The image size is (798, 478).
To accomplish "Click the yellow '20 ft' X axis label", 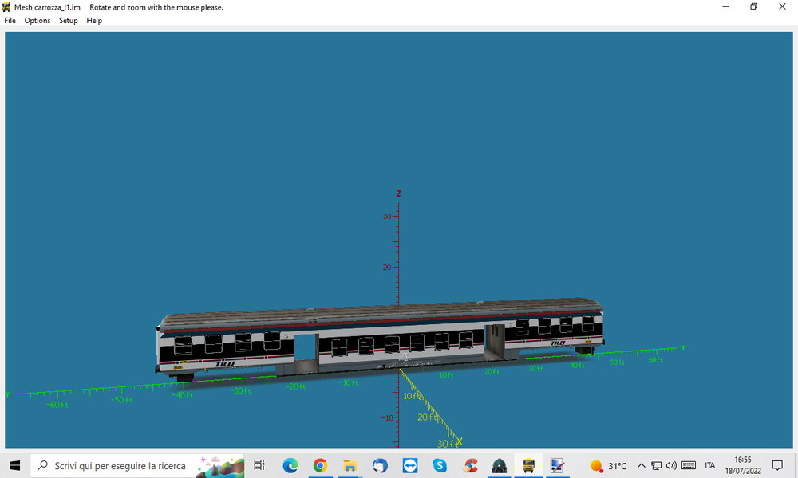I will (426, 417).
